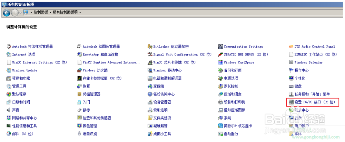
Task: Click the Communication Settings icon
Action: [220, 47]
